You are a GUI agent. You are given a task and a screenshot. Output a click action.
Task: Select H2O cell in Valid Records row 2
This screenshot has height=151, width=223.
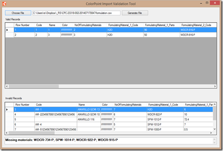point(125,35)
